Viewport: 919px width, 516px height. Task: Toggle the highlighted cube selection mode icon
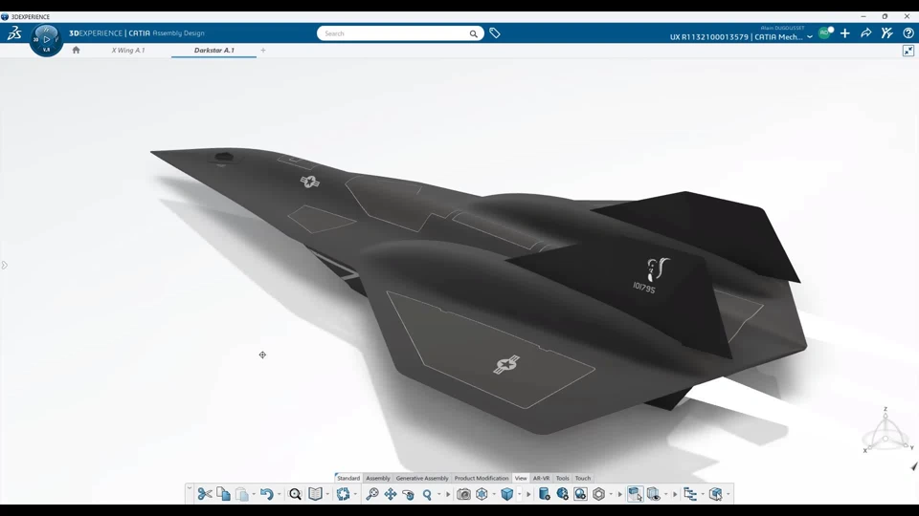click(x=635, y=494)
